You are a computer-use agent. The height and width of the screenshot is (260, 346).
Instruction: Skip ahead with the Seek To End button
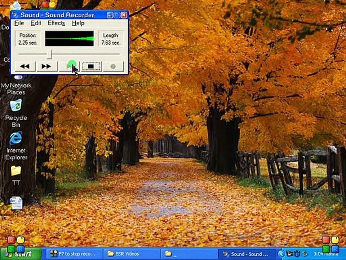tap(47, 66)
